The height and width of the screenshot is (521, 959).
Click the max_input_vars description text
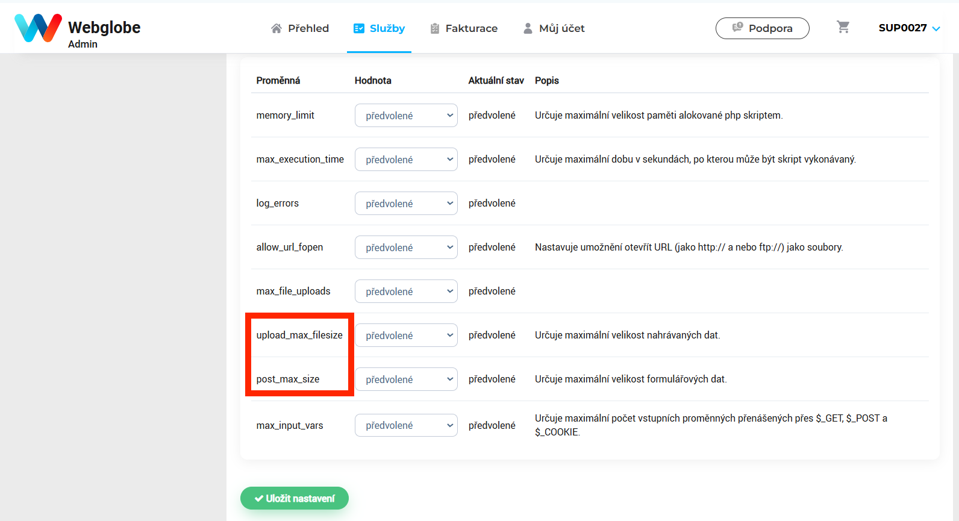coord(711,425)
